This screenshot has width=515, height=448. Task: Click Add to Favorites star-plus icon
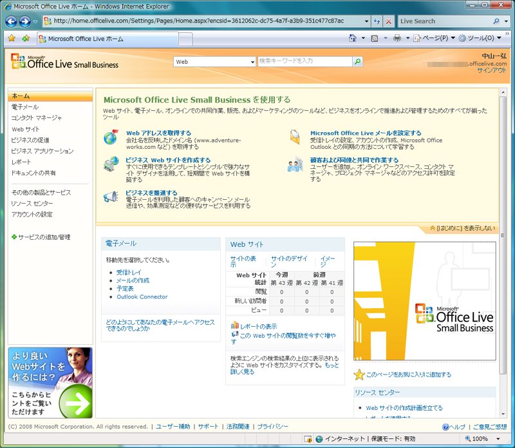[26, 39]
